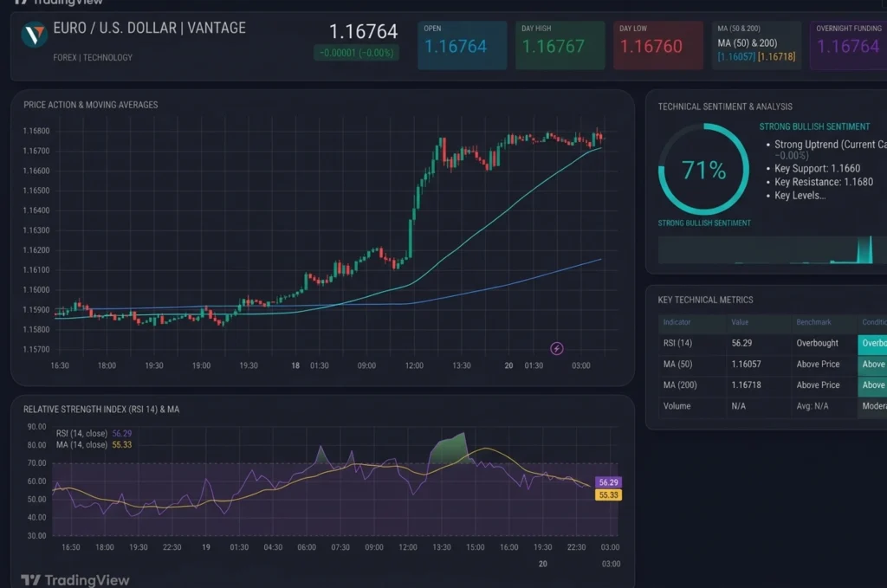Click the lightning bolt event marker on the price chart
Screen dimensions: 887x588
coord(557,348)
